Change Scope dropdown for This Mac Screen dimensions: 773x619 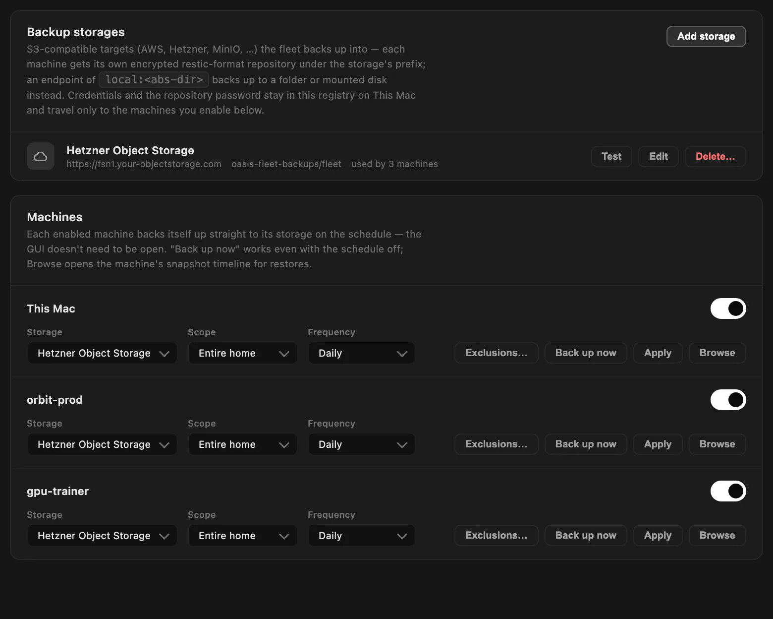coord(242,353)
